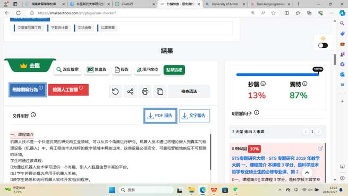Open the STS matched source title link
This screenshot has height=196, width=348.
click(x=275, y=165)
